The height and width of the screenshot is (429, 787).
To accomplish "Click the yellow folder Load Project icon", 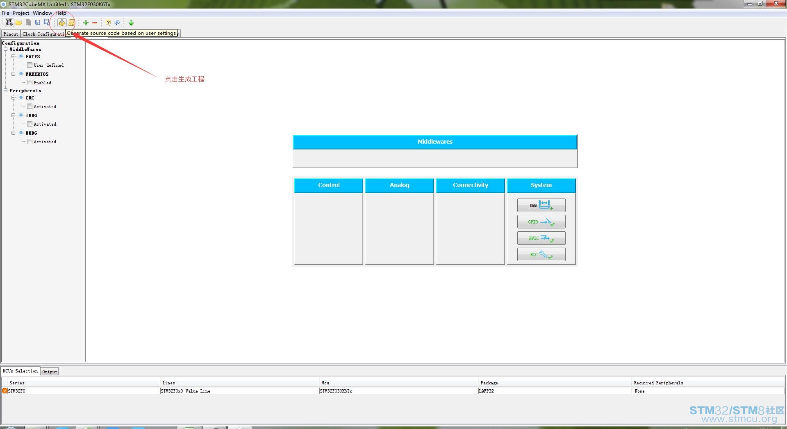I will [x=19, y=23].
